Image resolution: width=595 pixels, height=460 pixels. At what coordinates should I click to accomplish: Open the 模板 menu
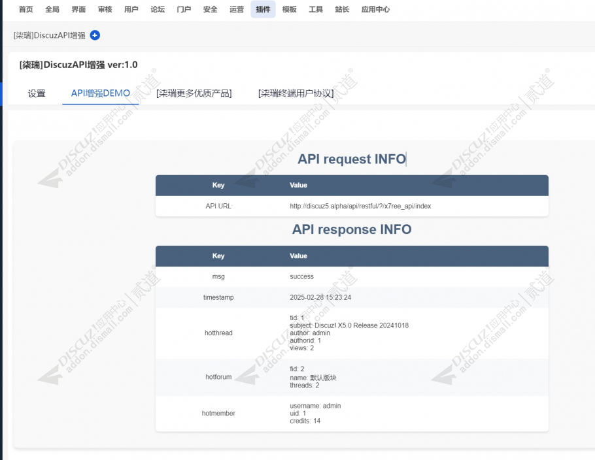[x=290, y=9]
